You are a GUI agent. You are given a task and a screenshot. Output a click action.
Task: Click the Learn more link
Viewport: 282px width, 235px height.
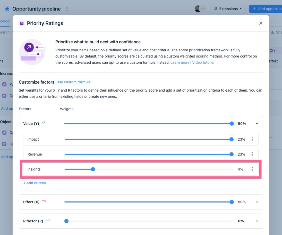pos(180,62)
